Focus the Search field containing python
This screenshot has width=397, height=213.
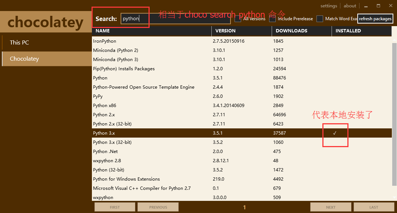coord(175,19)
